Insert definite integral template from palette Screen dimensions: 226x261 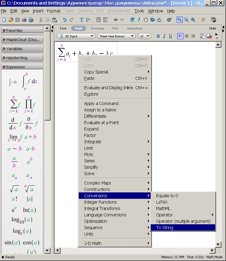[30, 81]
